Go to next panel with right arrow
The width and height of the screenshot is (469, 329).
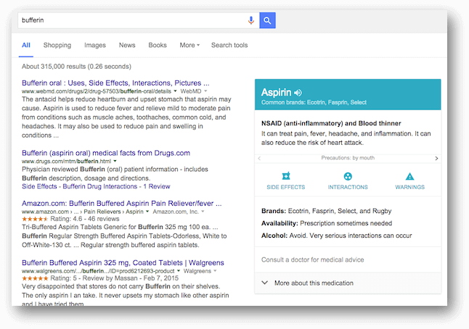pyautogui.click(x=436, y=158)
